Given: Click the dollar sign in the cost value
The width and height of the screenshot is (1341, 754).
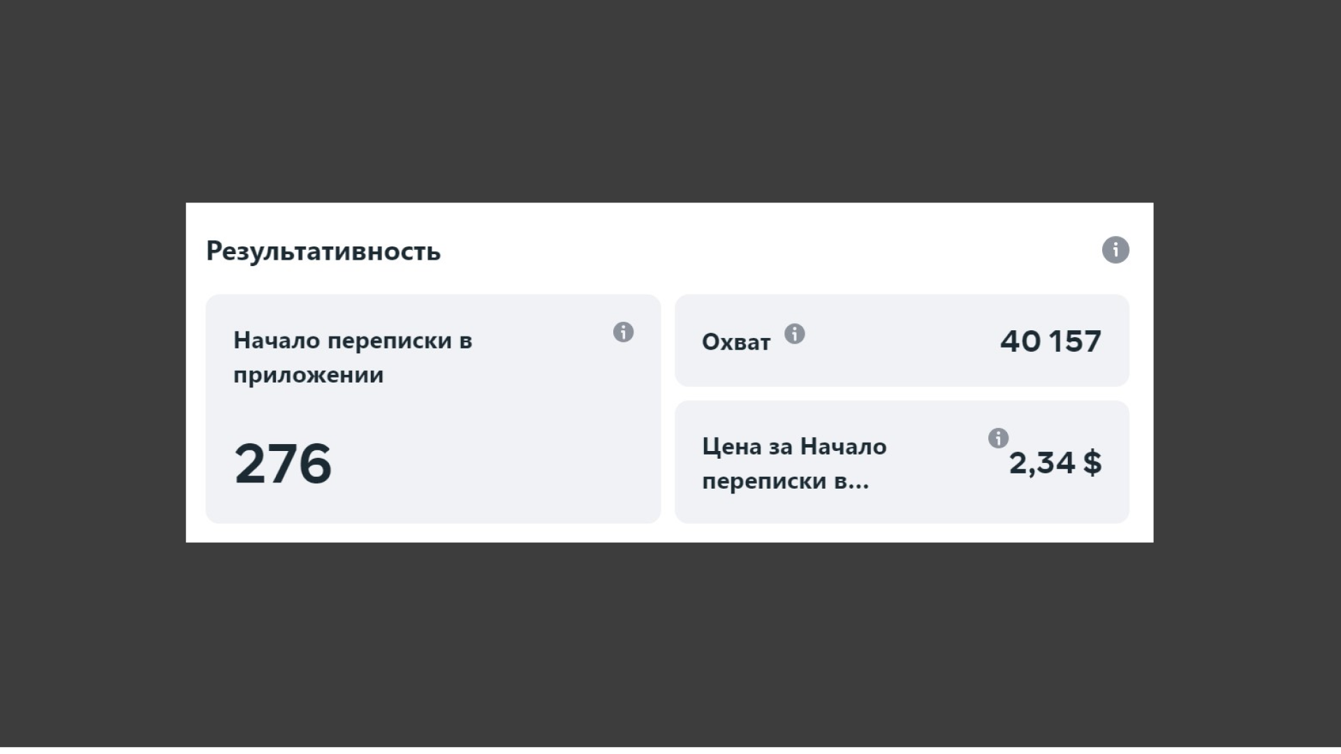Looking at the screenshot, I should (1092, 463).
